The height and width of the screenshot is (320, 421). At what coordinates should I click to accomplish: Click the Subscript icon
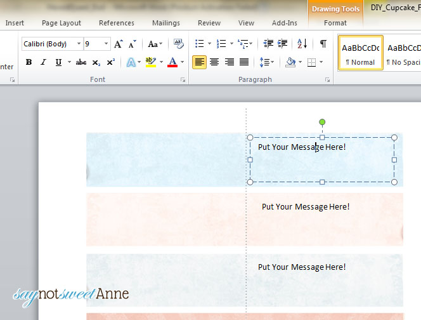coord(96,63)
